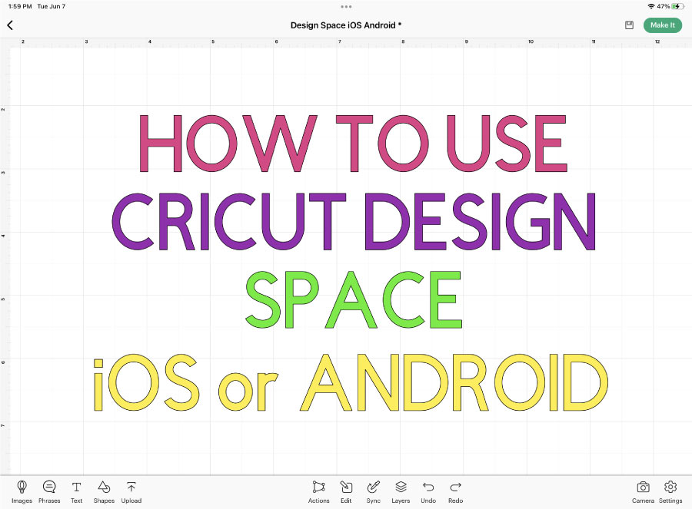Select the Images tool
This screenshot has height=509, width=692.
point(22,491)
